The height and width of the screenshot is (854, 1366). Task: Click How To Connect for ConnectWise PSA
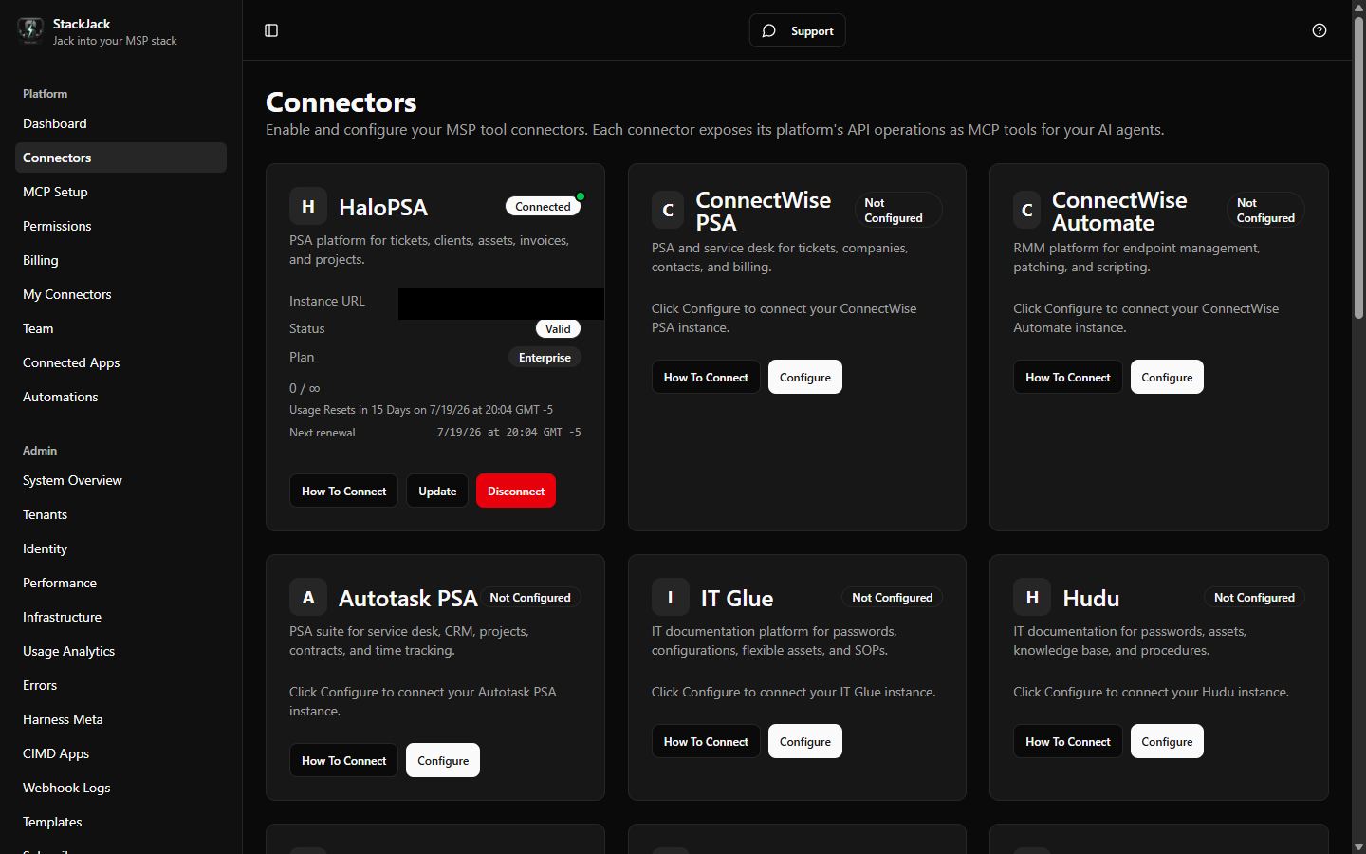[x=706, y=377]
